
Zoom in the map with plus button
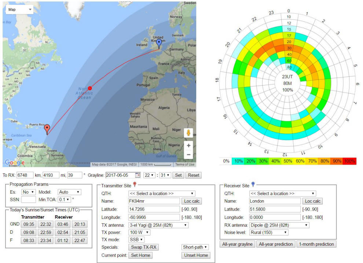[x=188, y=145]
